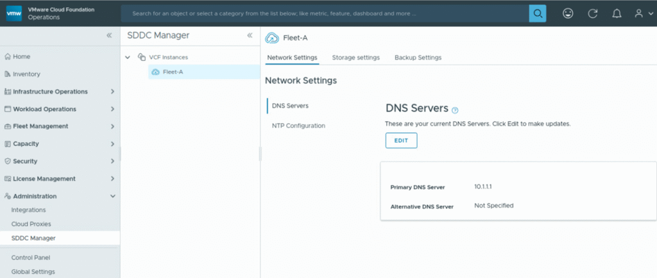Open the NTP Configuration section
Image resolution: width=657 pixels, height=278 pixels.
298,126
